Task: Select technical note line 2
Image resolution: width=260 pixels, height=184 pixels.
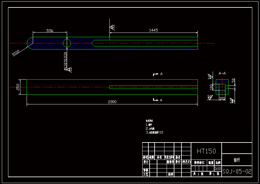Action: [x=150, y=129]
